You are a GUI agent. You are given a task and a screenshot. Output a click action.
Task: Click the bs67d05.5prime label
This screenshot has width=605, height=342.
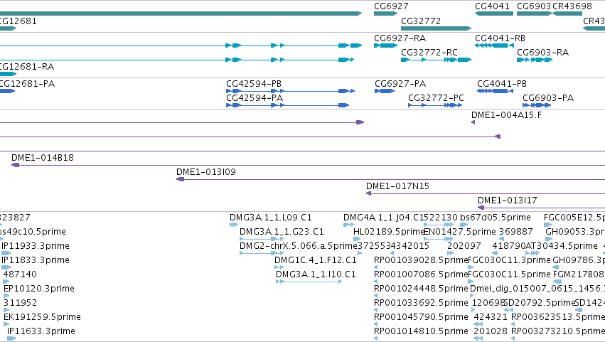(x=496, y=218)
